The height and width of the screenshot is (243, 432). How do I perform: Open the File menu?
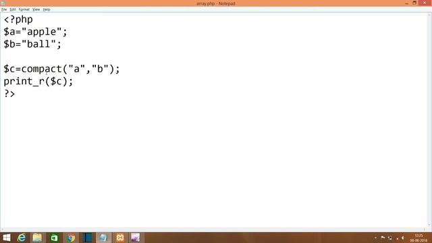[x=4, y=9]
